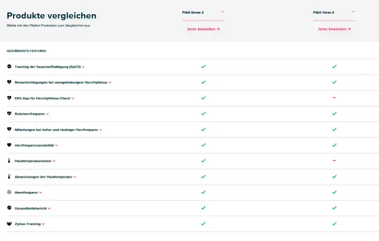Click the Hauttemperatursensor thermometer icon
Viewport: 379px width, 241px height.
pos(9,161)
